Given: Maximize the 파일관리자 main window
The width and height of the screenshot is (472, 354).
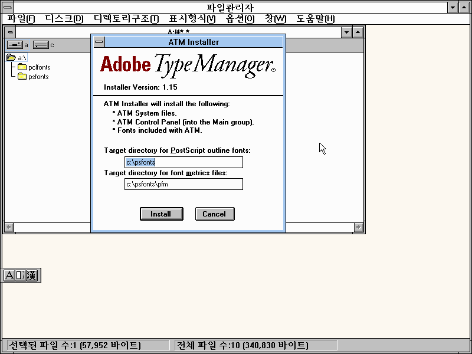Looking at the screenshot, I should click(464, 7).
